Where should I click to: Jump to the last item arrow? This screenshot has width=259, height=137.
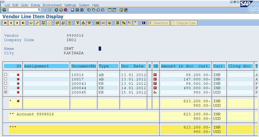click(23, 23)
